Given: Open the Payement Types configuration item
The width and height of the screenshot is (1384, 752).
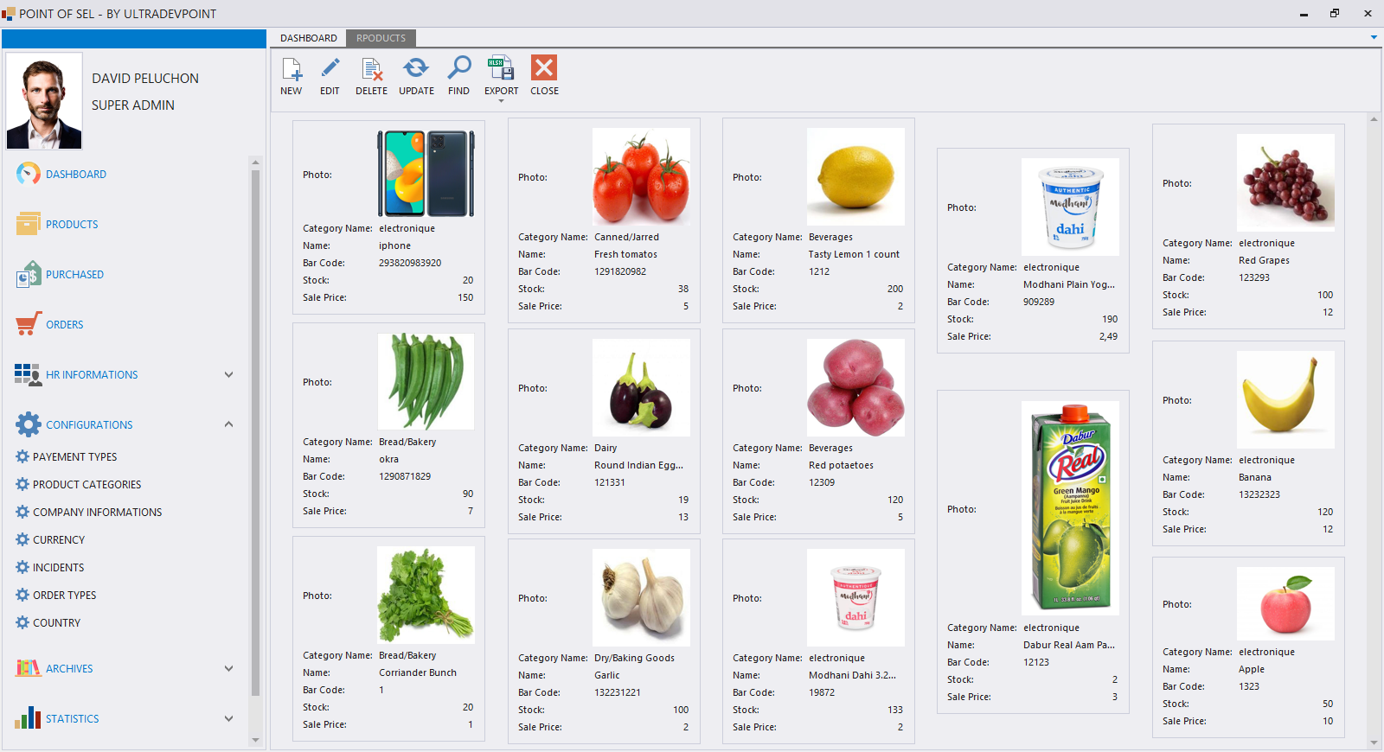Looking at the screenshot, I should tap(74, 456).
